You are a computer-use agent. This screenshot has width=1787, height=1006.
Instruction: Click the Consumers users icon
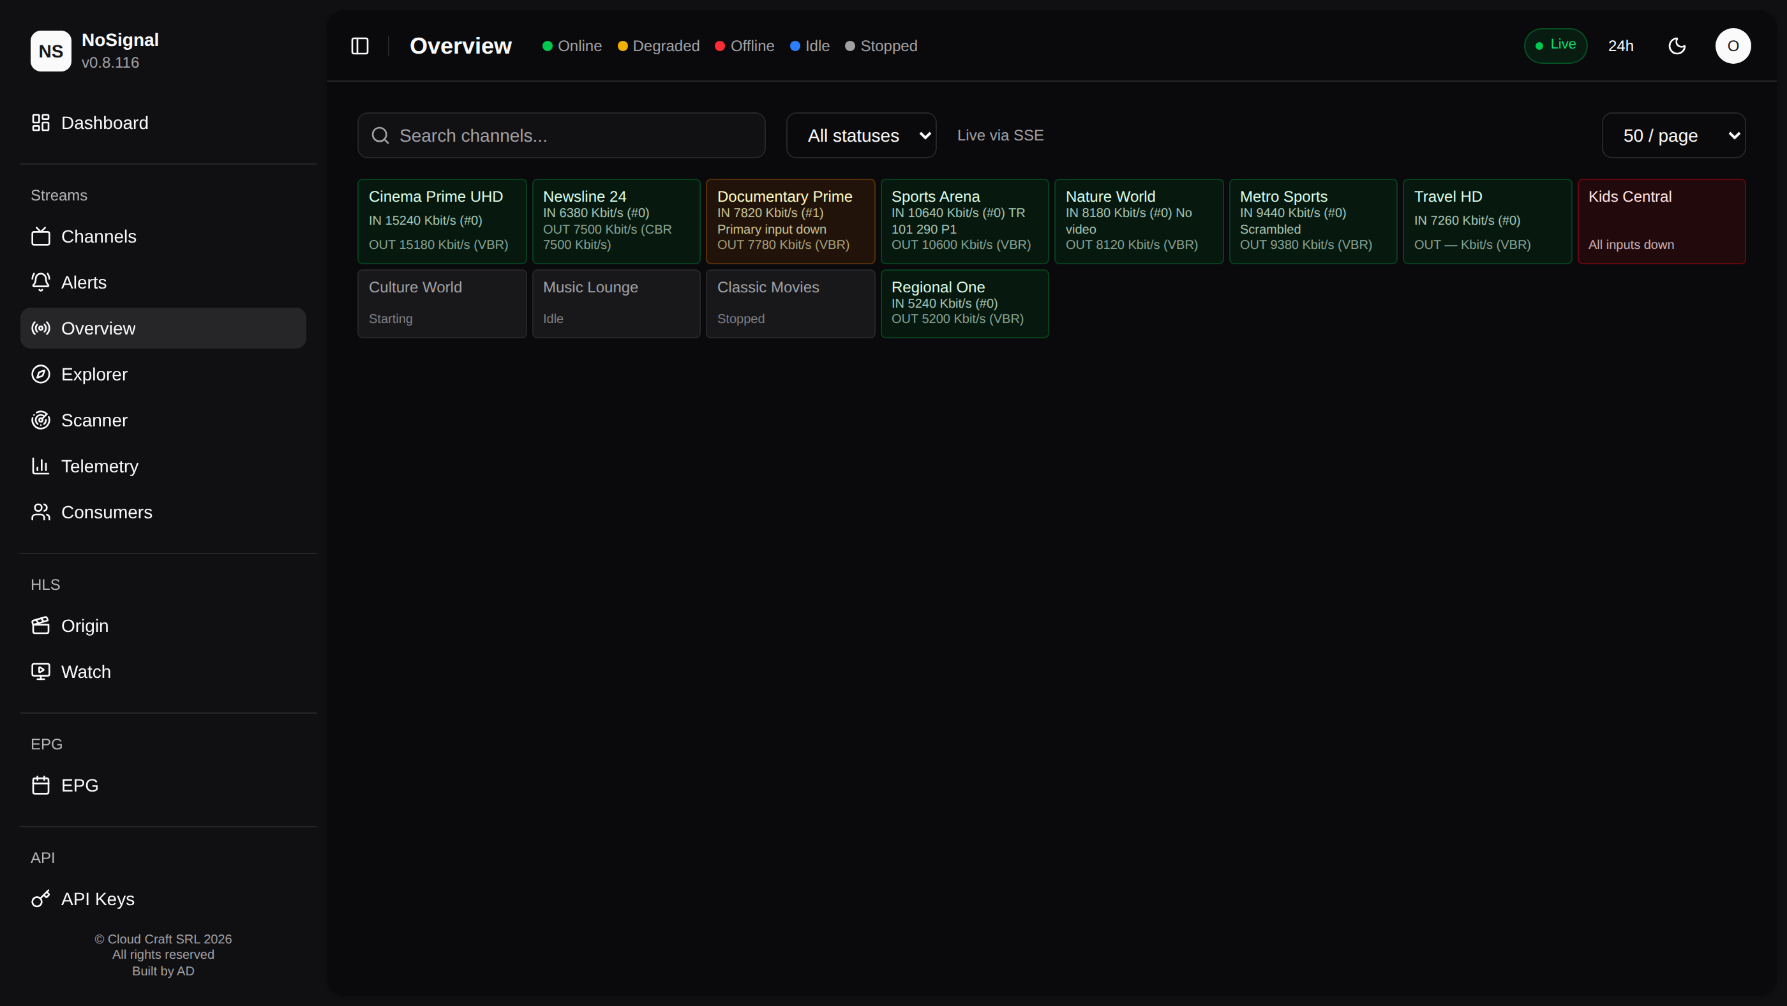tap(41, 512)
